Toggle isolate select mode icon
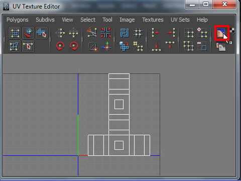 189,33
